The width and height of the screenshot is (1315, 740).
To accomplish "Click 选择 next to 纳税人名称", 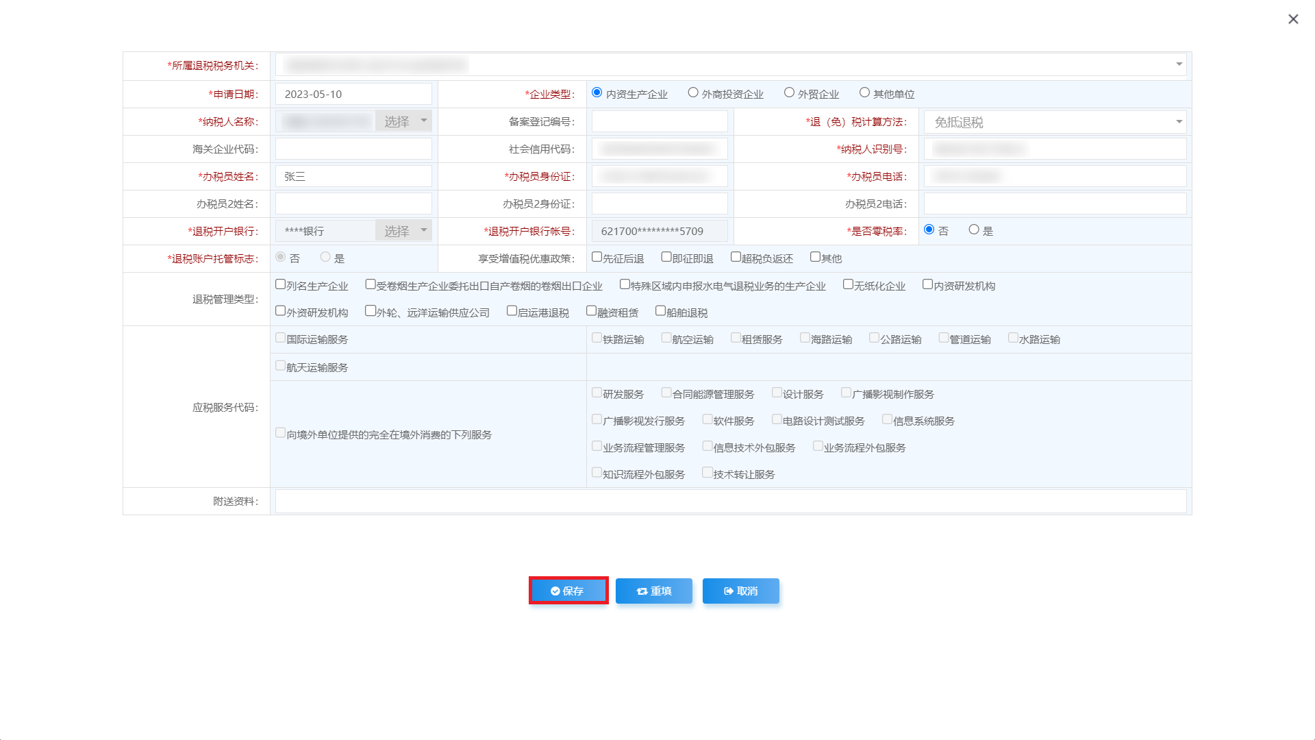I will 398,121.
